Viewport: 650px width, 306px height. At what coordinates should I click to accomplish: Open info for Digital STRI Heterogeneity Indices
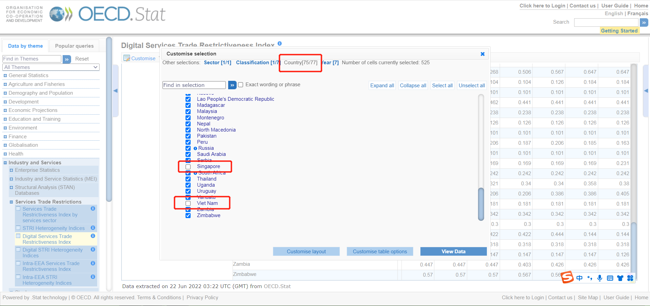pyautogui.click(x=93, y=250)
